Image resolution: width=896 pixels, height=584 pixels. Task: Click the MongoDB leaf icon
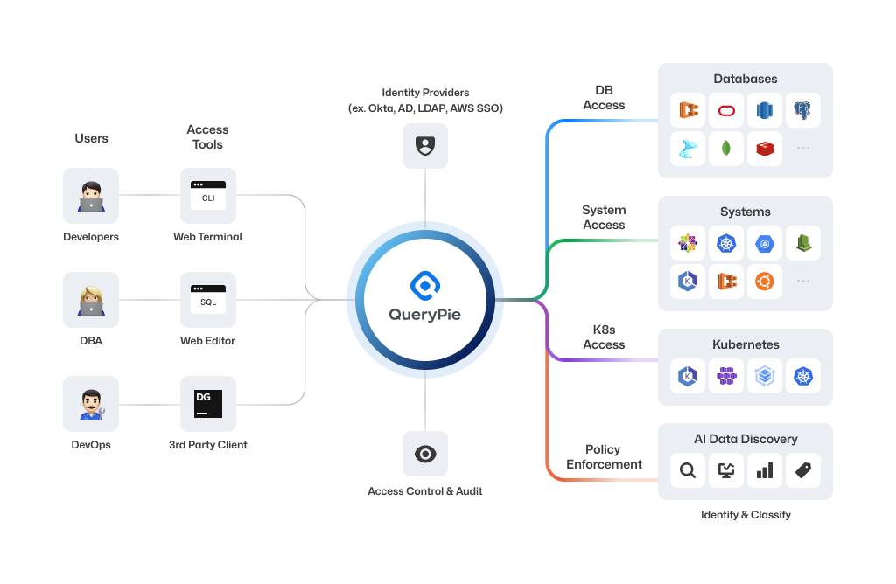(x=726, y=149)
